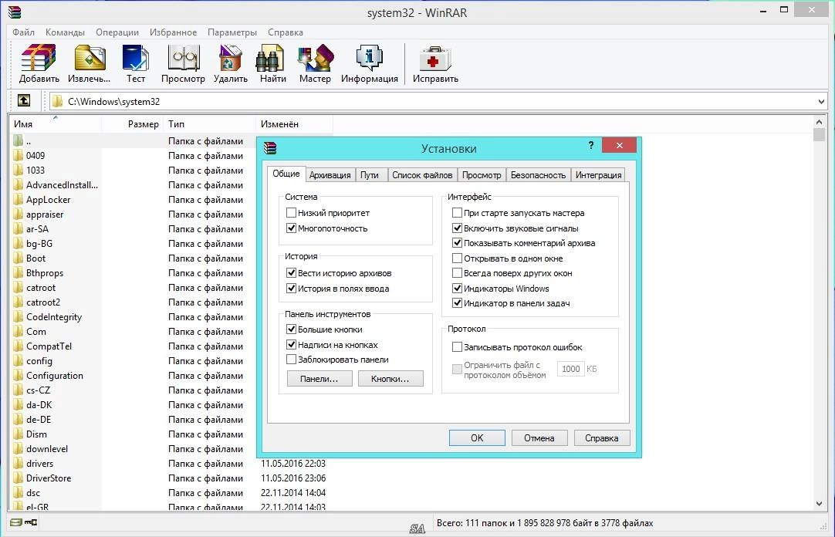This screenshot has width=835, height=537.
Task: Click the WinRAR books icon in main title bar
Action: click(15, 12)
